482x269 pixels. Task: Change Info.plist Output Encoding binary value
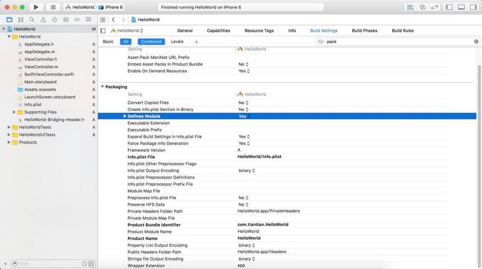pos(247,171)
